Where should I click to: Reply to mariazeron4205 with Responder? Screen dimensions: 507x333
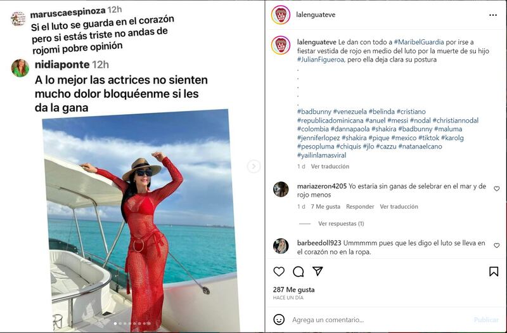360,207
